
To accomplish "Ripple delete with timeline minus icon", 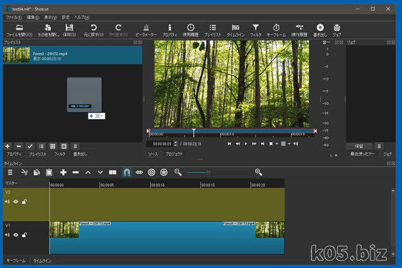I will [x=75, y=172].
